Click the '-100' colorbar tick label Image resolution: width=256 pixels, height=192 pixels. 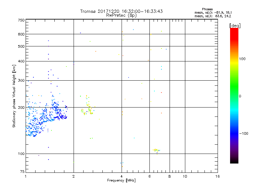tap(244, 133)
